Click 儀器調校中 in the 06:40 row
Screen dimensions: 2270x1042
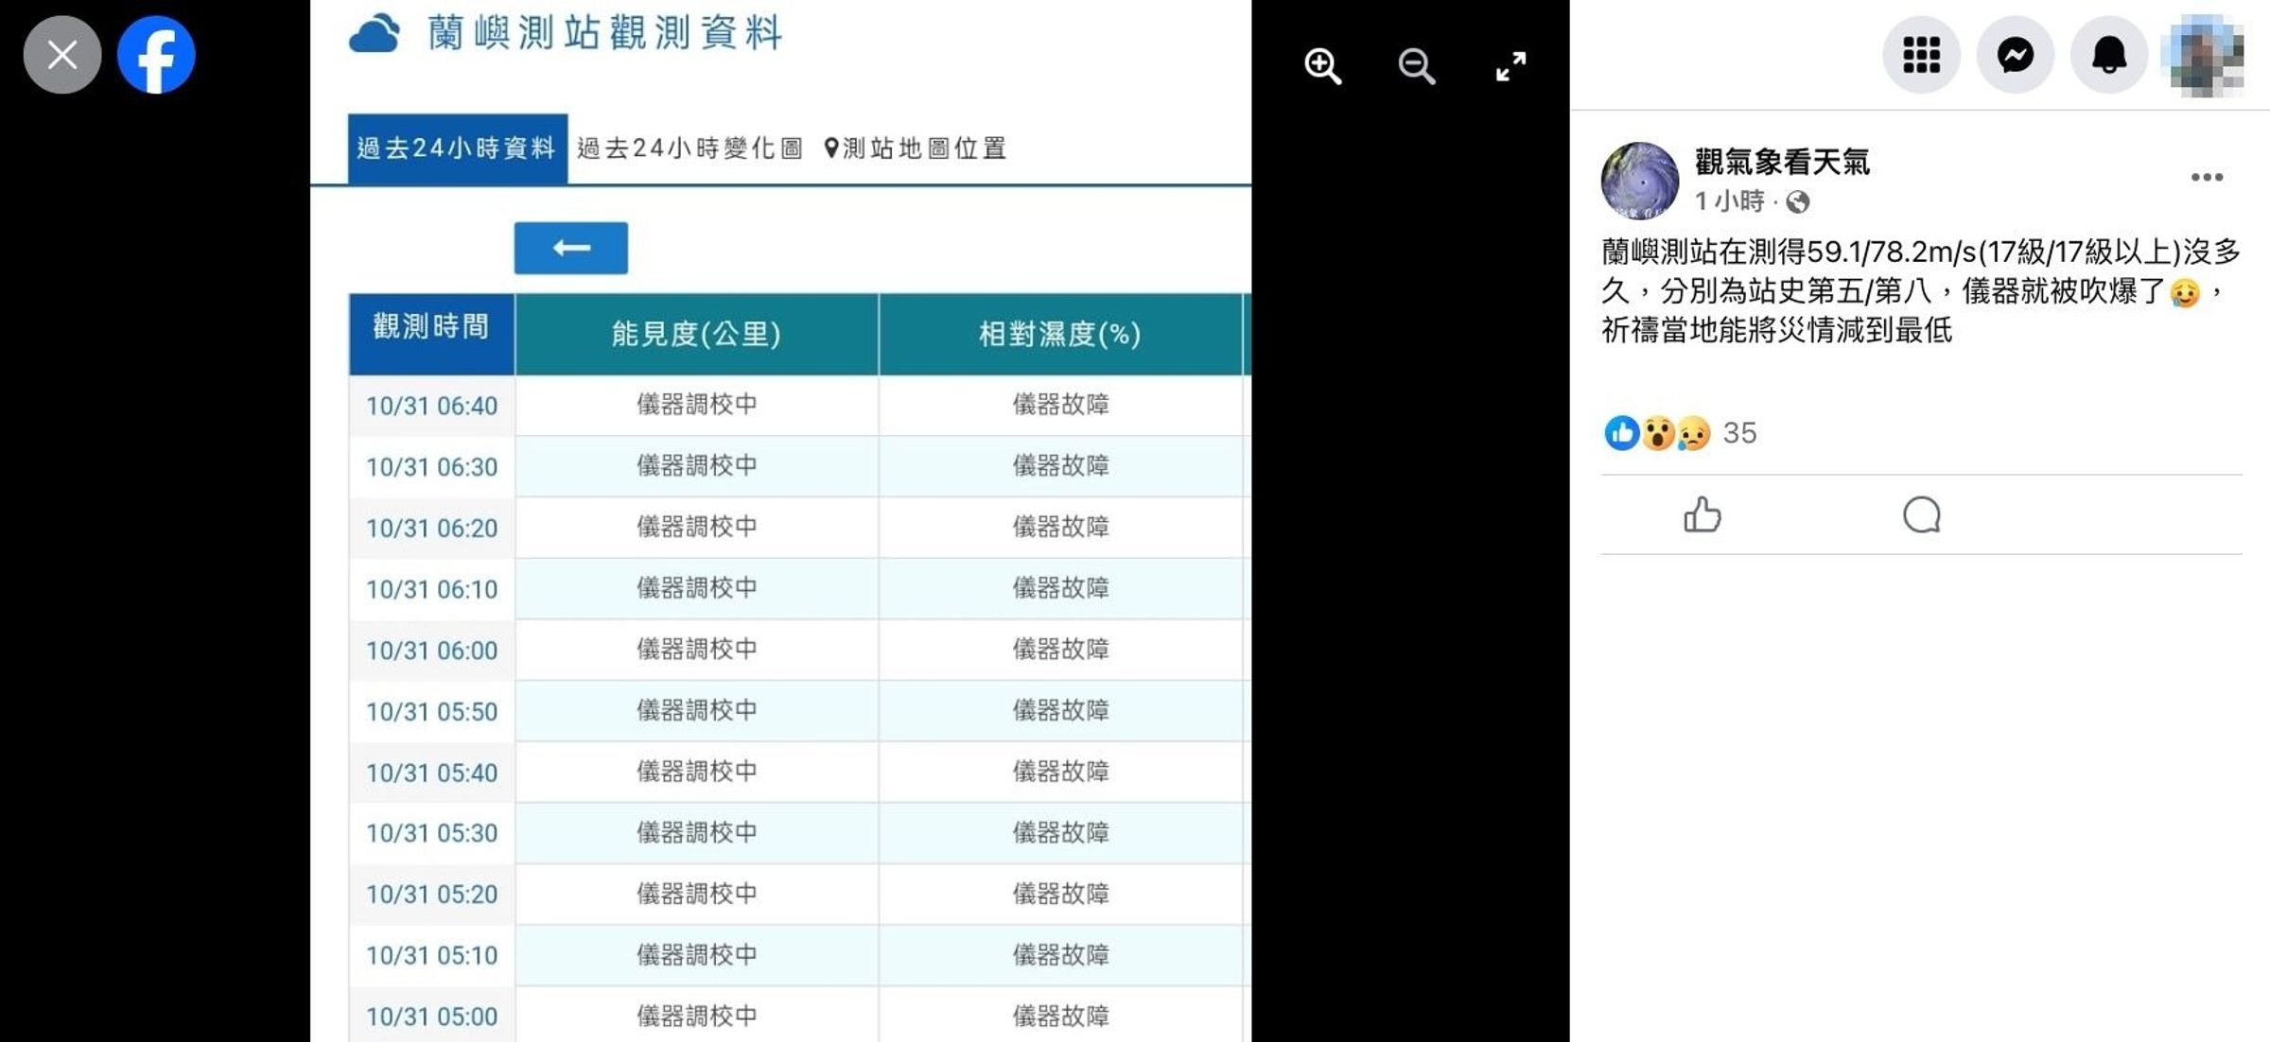tap(696, 405)
